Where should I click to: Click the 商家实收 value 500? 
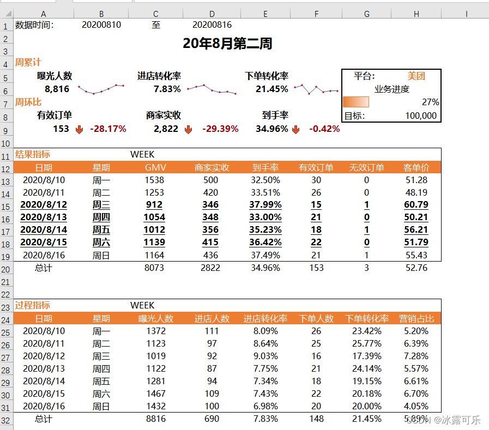coord(211,180)
